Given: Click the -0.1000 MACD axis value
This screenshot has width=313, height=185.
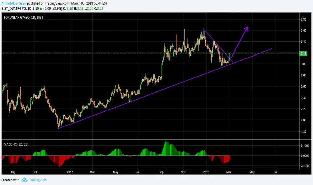Looking at the screenshot, I should coord(305,166).
